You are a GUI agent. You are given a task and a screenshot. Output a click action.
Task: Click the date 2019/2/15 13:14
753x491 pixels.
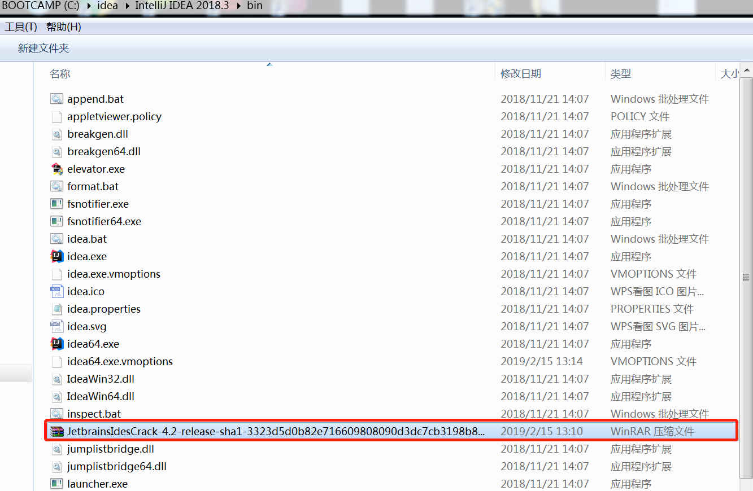point(542,361)
